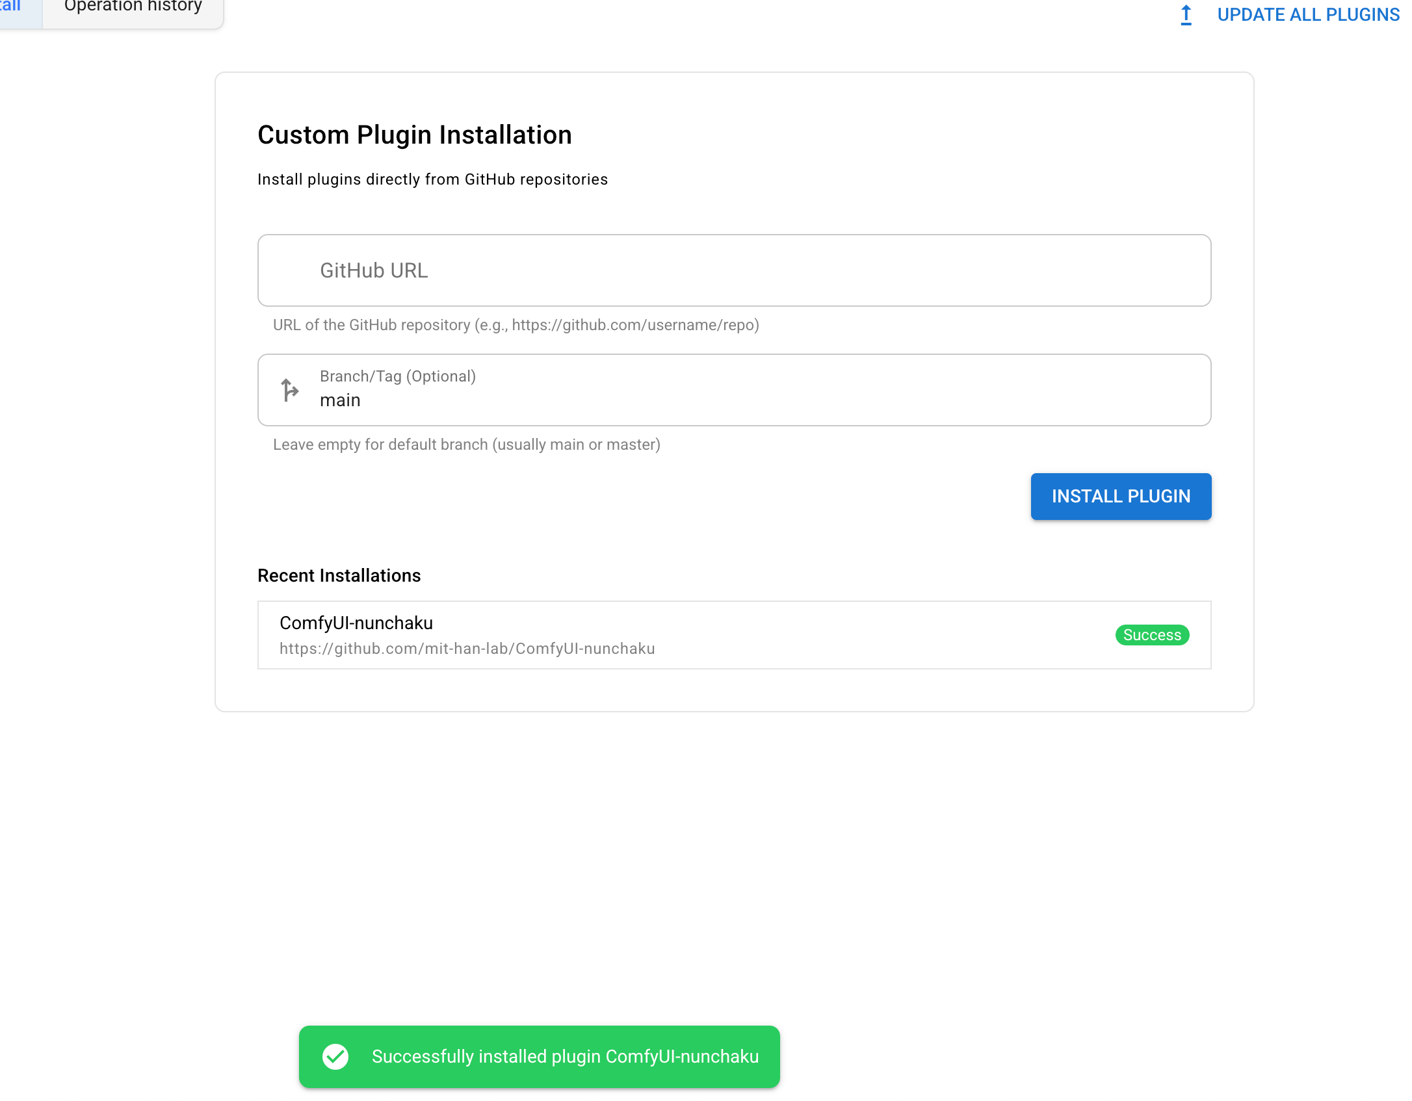Click the Recent Installations section heading

(339, 576)
